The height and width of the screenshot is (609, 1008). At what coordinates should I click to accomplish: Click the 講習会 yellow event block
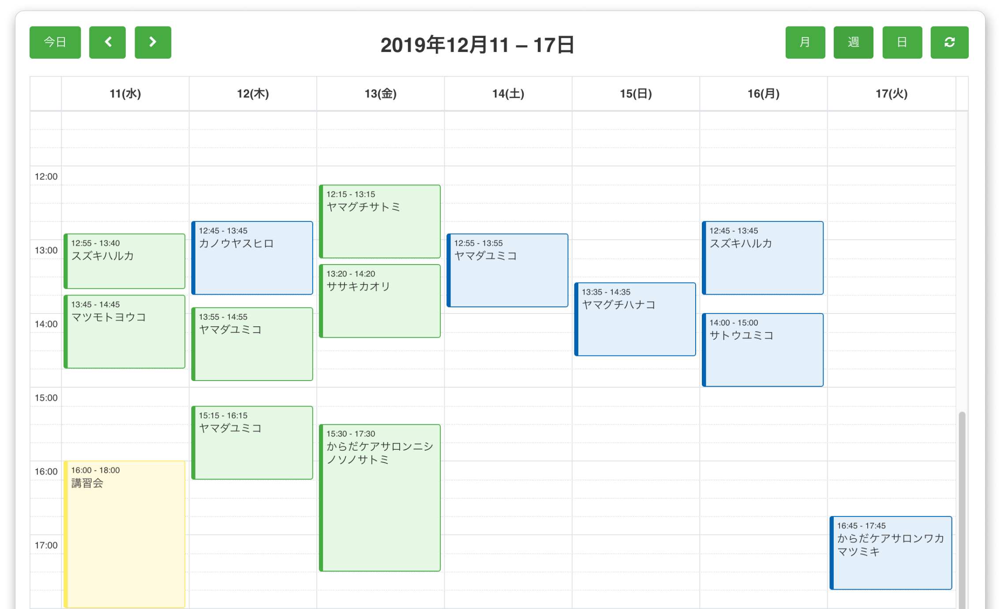[125, 529]
